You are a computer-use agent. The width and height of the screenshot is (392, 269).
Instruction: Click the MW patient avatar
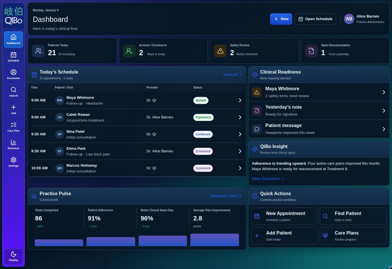click(60, 100)
